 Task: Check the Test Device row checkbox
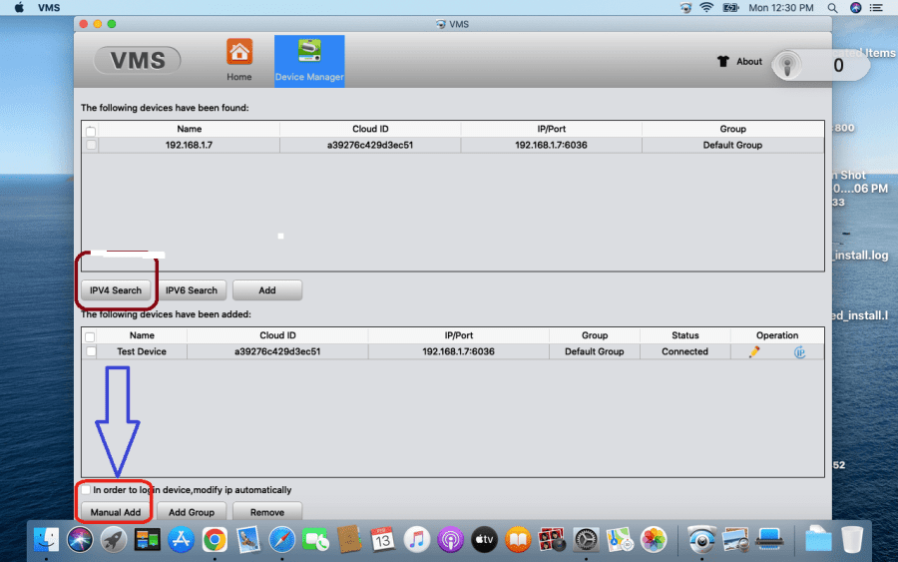coord(92,351)
